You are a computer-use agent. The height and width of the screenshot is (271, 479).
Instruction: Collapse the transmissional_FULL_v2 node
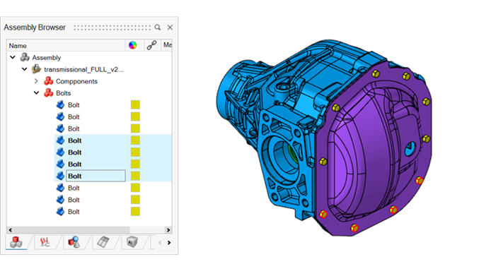(25, 69)
